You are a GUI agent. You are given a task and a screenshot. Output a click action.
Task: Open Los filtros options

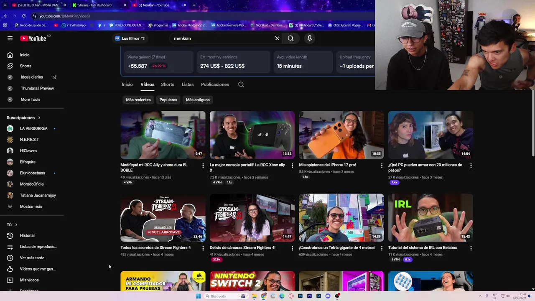(130, 38)
